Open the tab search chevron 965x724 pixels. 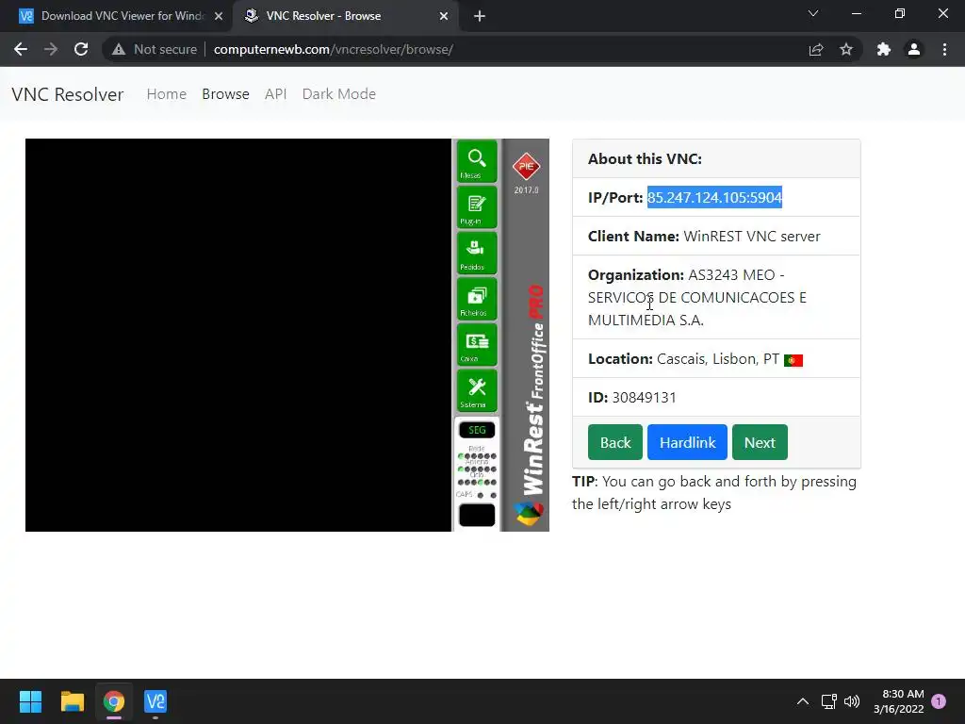tap(813, 13)
